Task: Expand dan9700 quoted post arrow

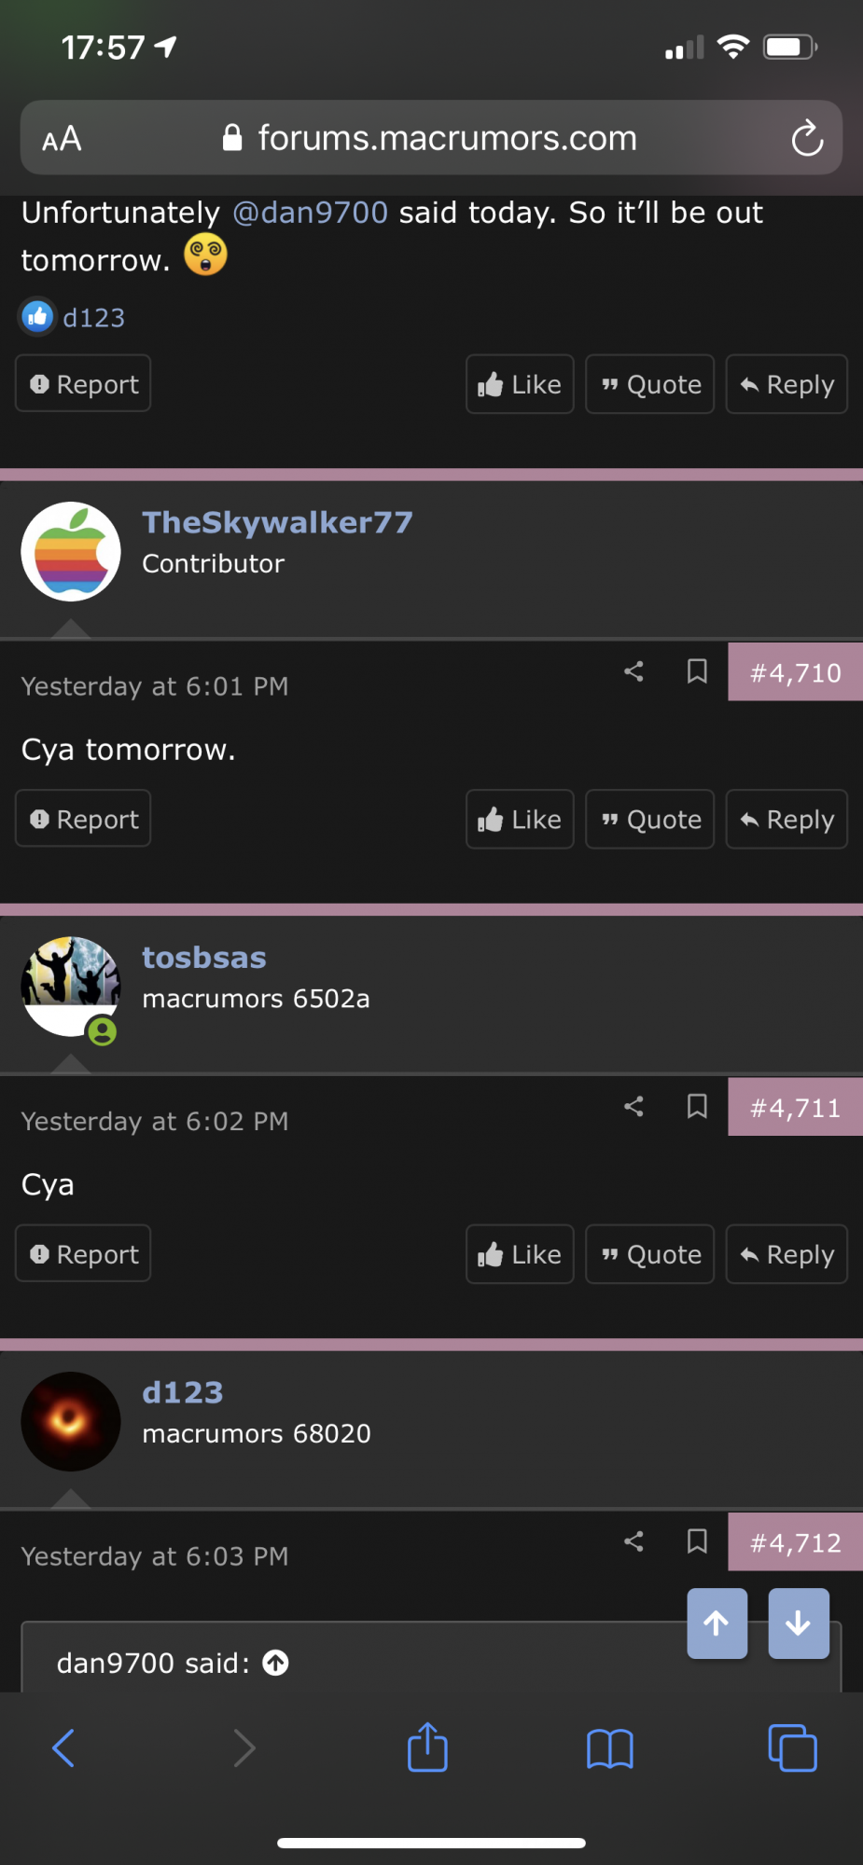Action: coord(276,1663)
